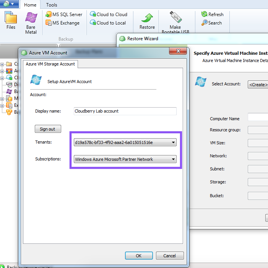The width and height of the screenshot is (268, 268).
Task: Expand the cloud tree node
Action: pos(2,78)
